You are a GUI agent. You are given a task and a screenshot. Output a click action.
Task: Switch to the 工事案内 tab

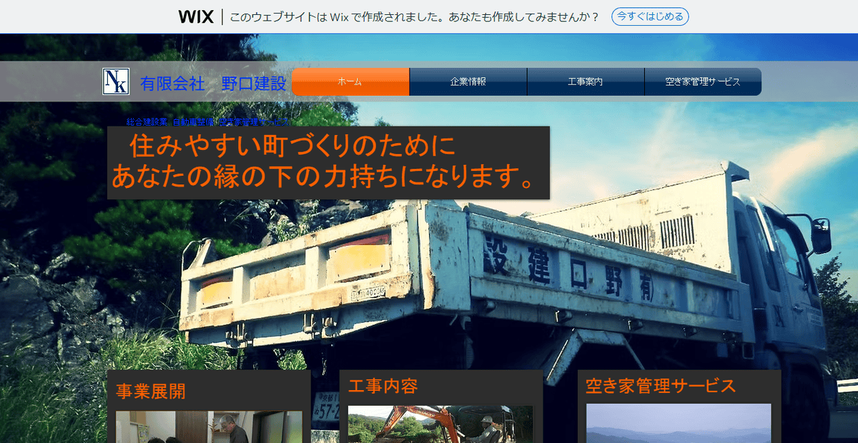point(585,82)
